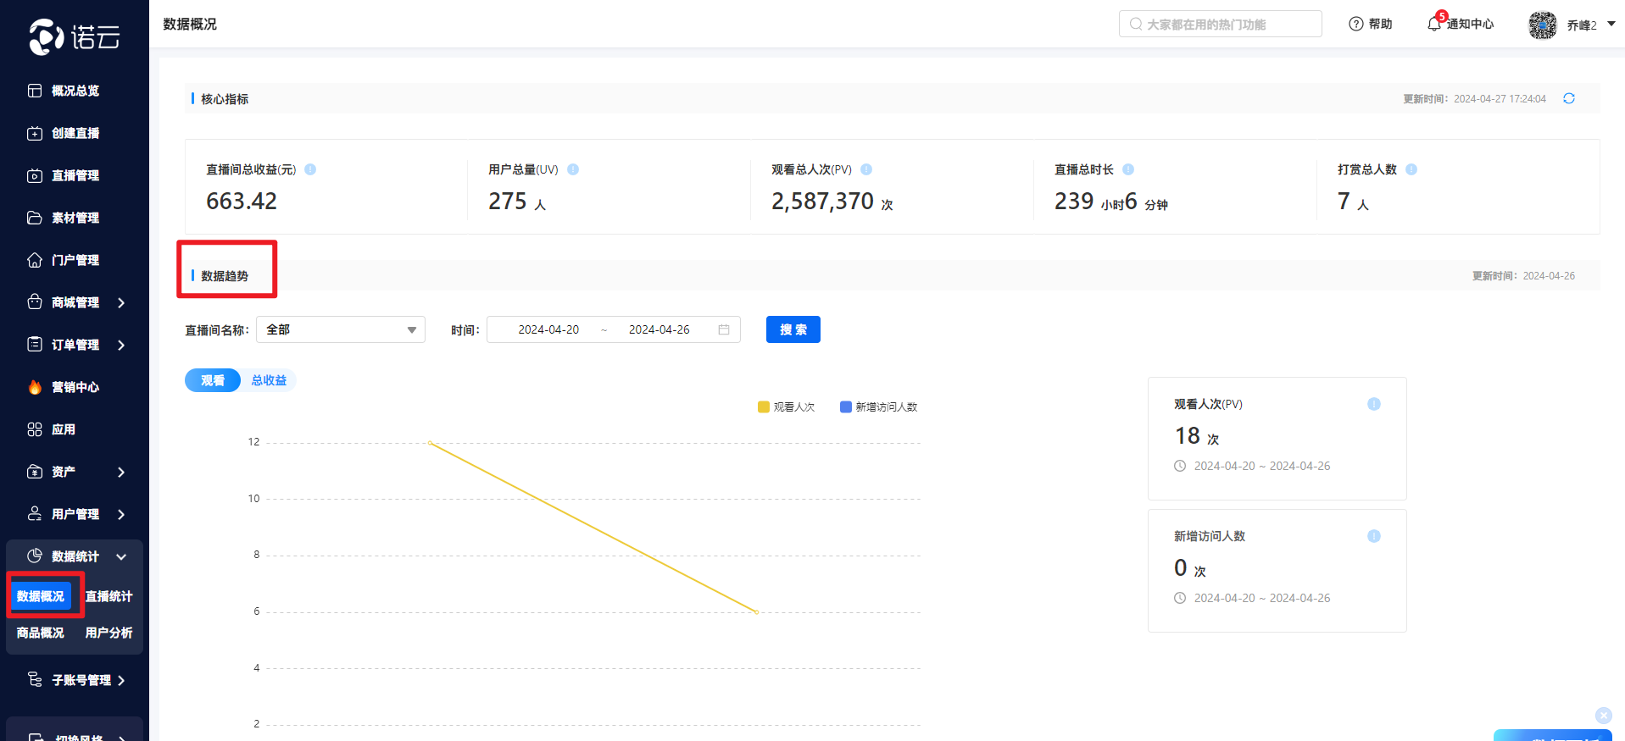Open the notification center bell icon
Viewport: 1625px width, 741px height.
[x=1434, y=24]
